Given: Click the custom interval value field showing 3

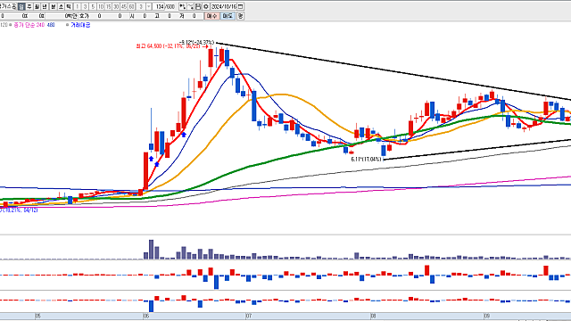Looking at the screenshot, I should (141, 6).
